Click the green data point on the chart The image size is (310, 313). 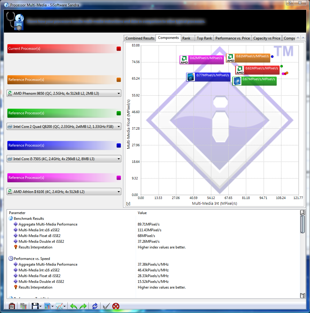coord(281,66)
